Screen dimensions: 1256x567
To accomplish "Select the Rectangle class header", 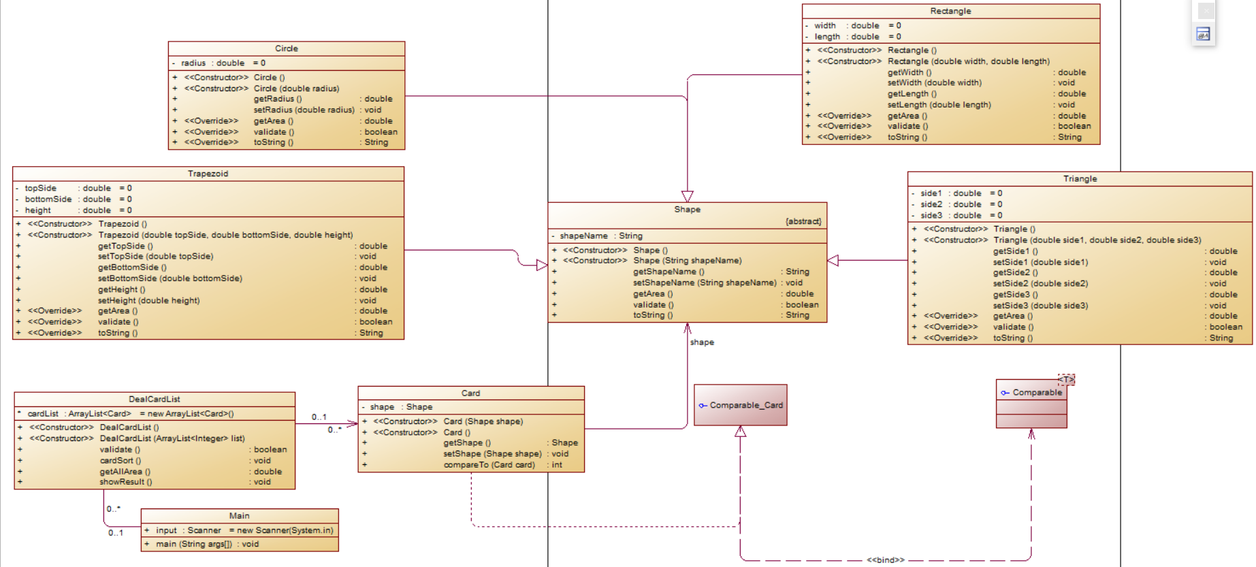I will tap(950, 11).
